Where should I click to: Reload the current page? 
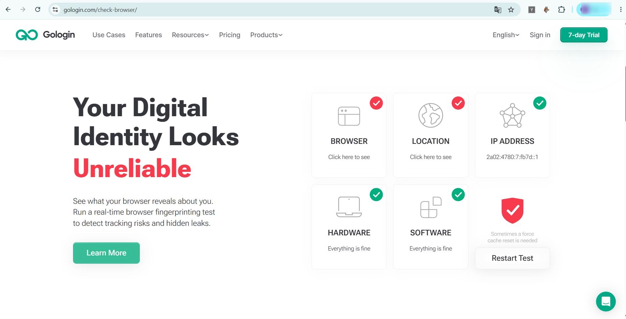pos(38,10)
